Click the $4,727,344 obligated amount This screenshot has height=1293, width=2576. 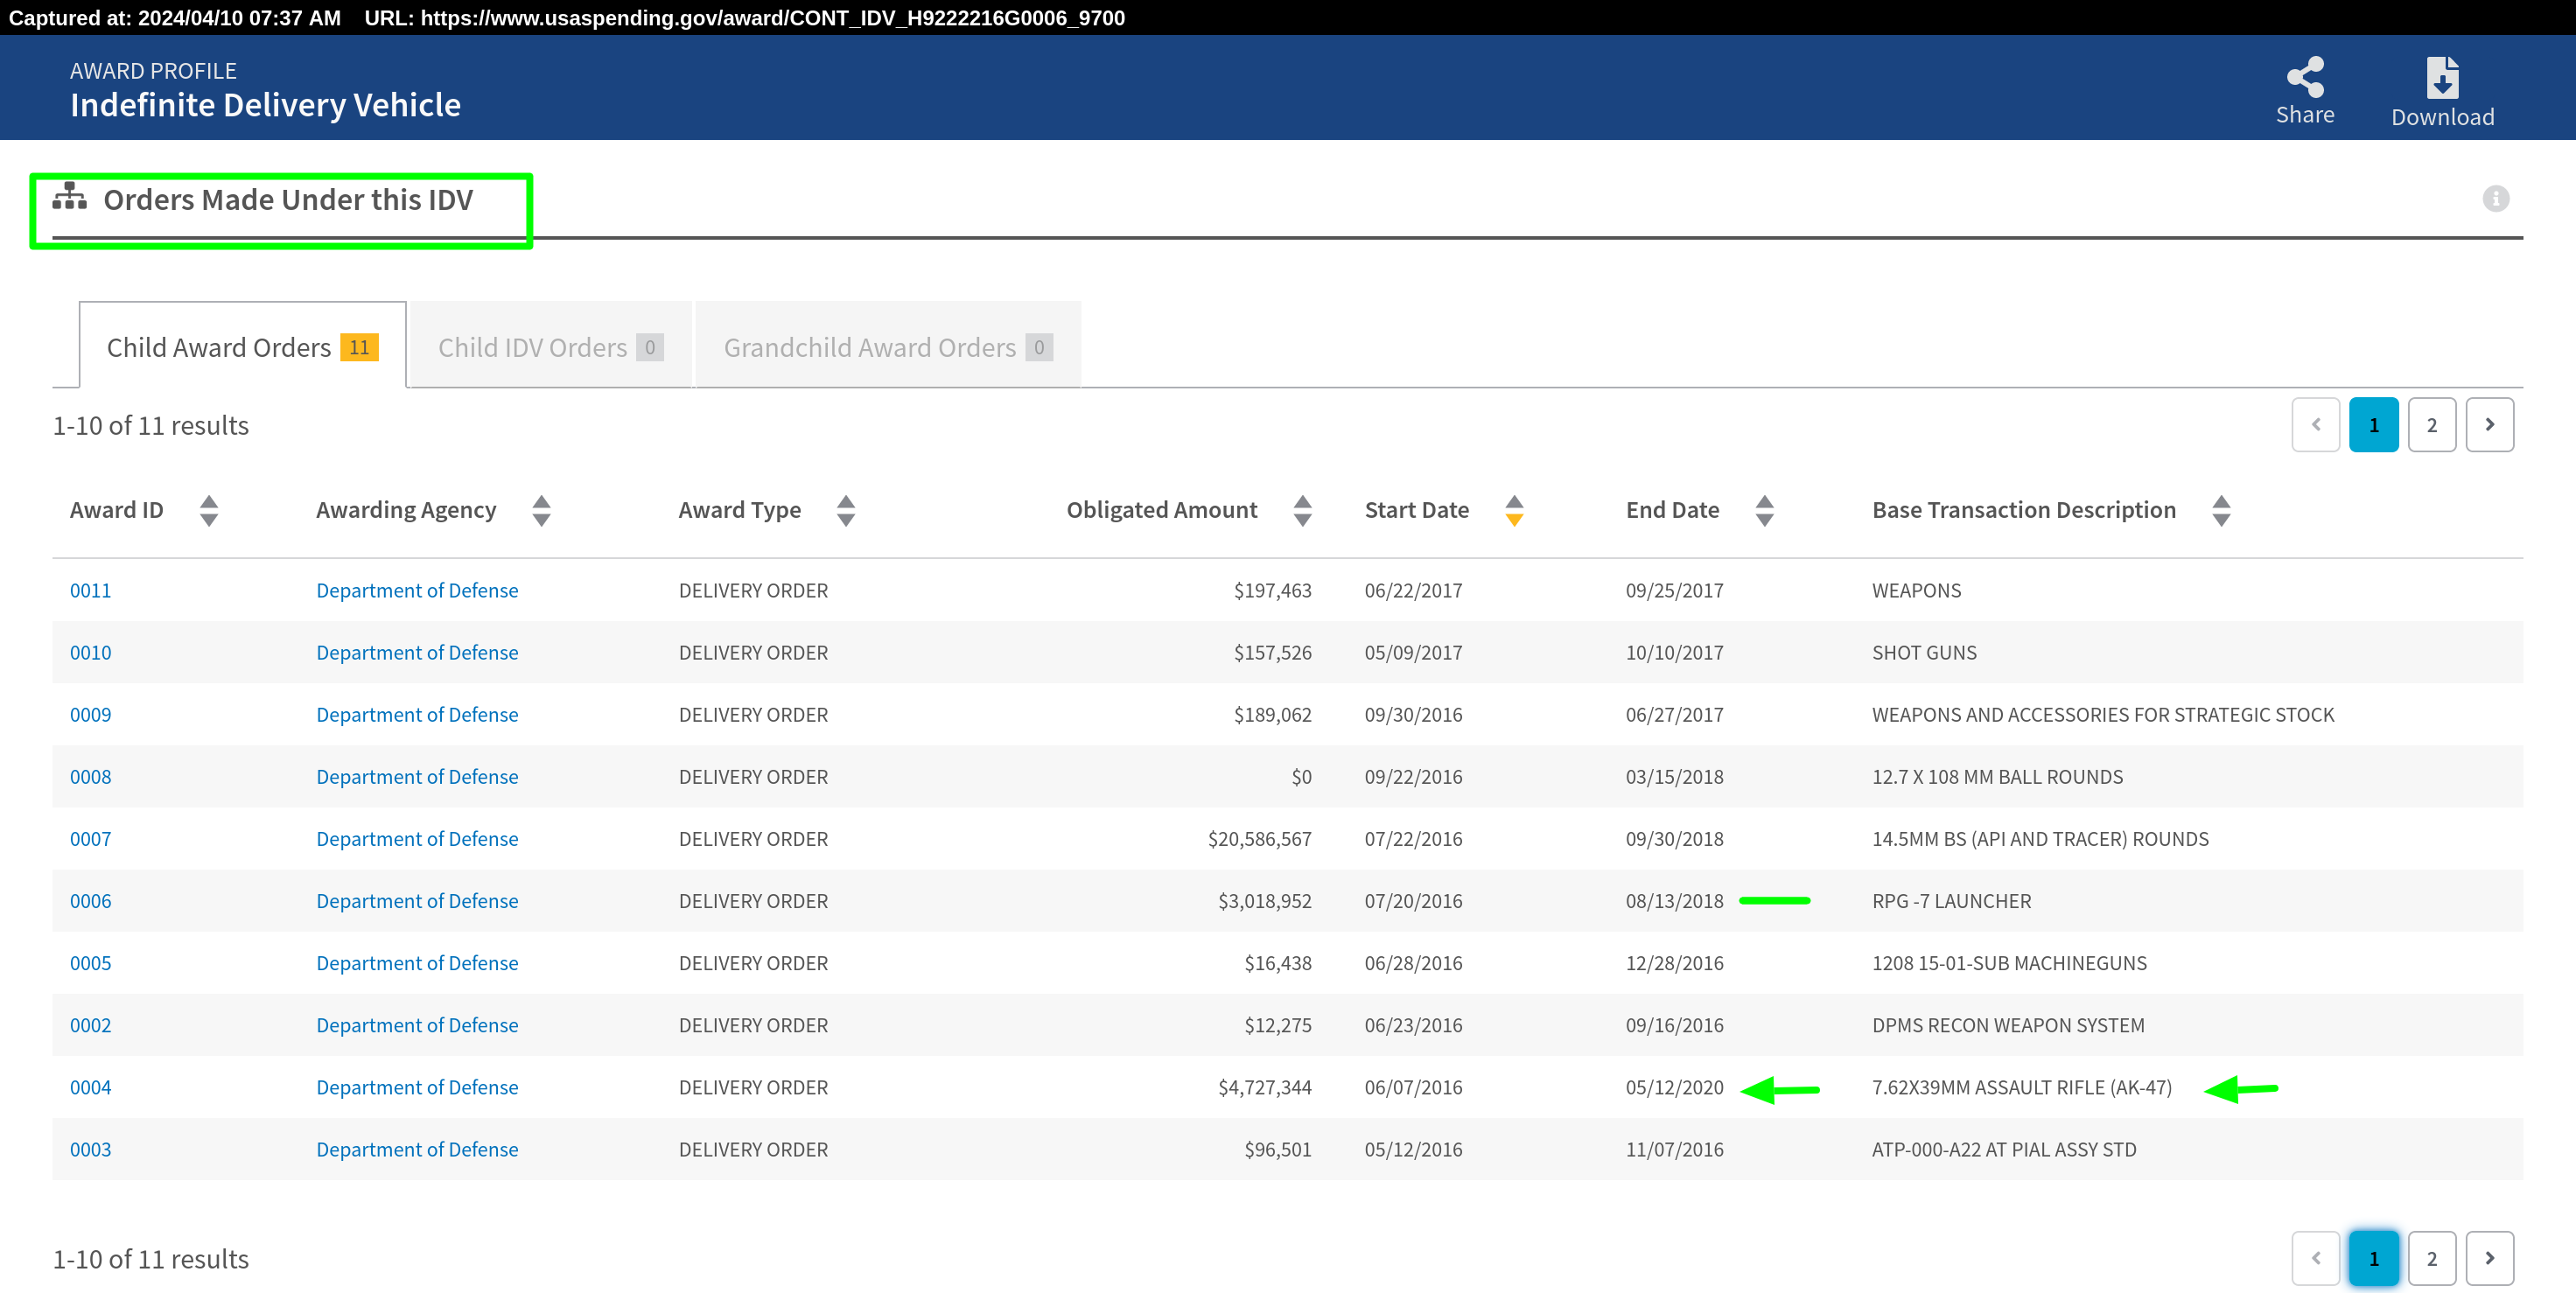click(x=1264, y=1087)
